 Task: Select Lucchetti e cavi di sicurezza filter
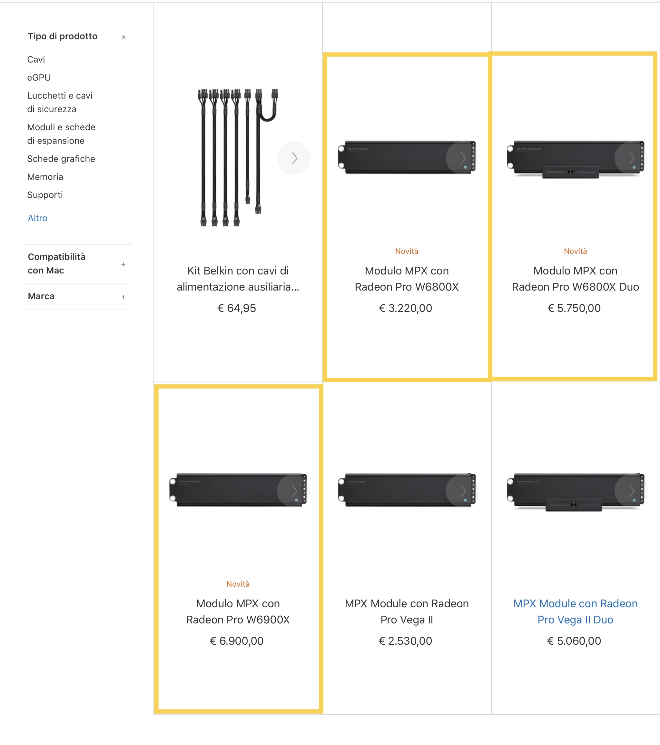coord(60,103)
